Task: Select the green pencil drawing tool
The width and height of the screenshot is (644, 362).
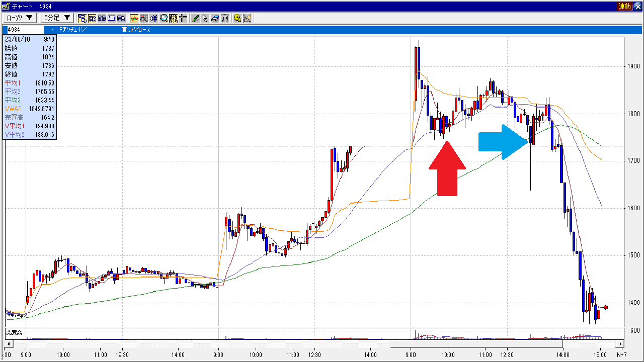Action: pos(196,19)
